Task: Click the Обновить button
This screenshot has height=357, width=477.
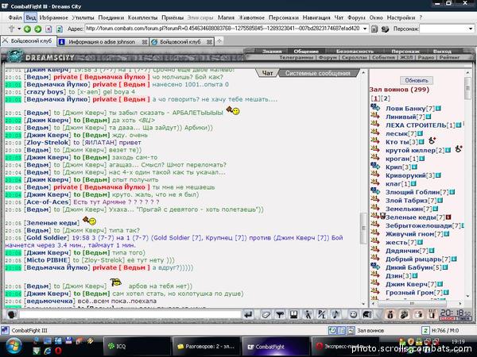Action: [x=417, y=80]
